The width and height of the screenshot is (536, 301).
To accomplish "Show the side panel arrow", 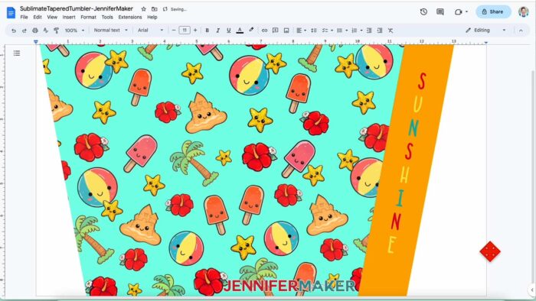I will point(532,290).
